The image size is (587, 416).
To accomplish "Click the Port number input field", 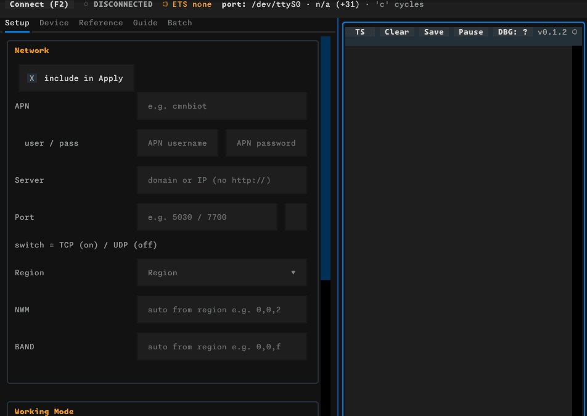I will (207, 217).
